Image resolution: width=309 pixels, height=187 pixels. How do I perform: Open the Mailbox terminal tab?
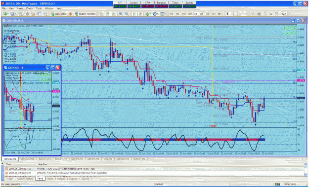pyautogui.click(x=61, y=179)
